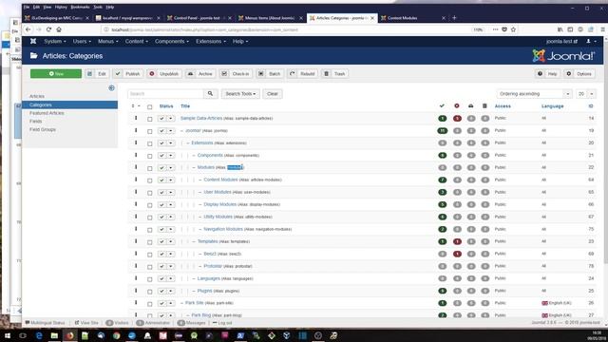This screenshot has width=608, height=342.
Task: Click the browser Home icon
Action: point(59,29)
